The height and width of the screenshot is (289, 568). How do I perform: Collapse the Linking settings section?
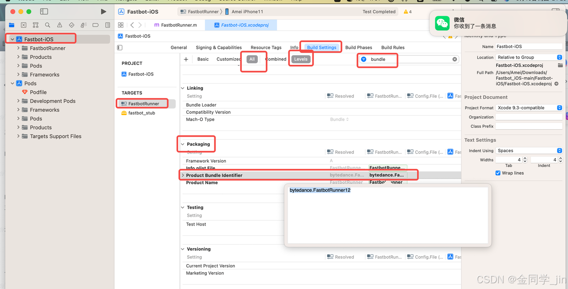183,88
